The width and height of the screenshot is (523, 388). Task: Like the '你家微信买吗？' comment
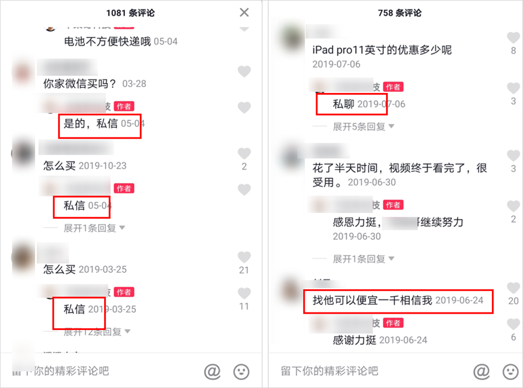pyautogui.click(x=244, y=71)
